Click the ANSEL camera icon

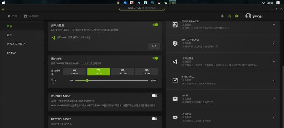pyautogui.click(x=175, y=99)
